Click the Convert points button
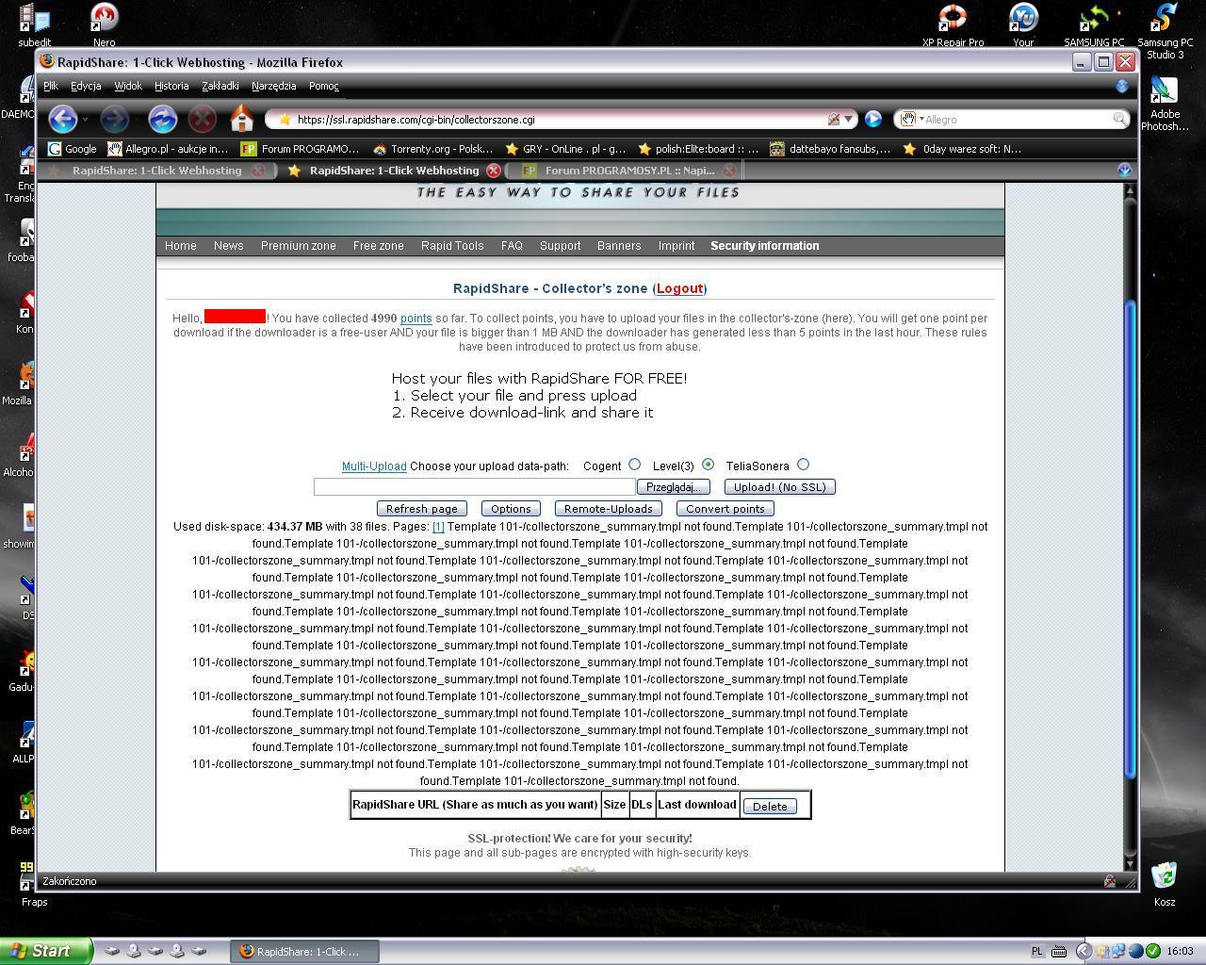Image resolution: width=1206 pixels, height=965 pixels. 725,509
